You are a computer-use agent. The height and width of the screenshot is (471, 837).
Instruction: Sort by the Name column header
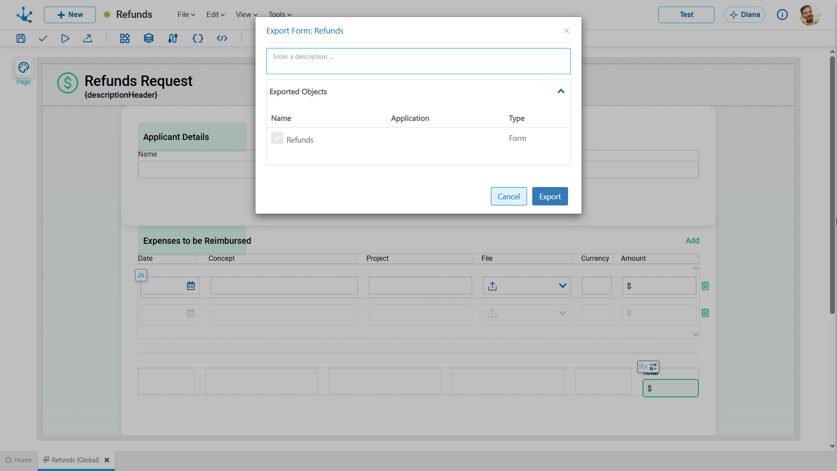click(x=281, y=118)
